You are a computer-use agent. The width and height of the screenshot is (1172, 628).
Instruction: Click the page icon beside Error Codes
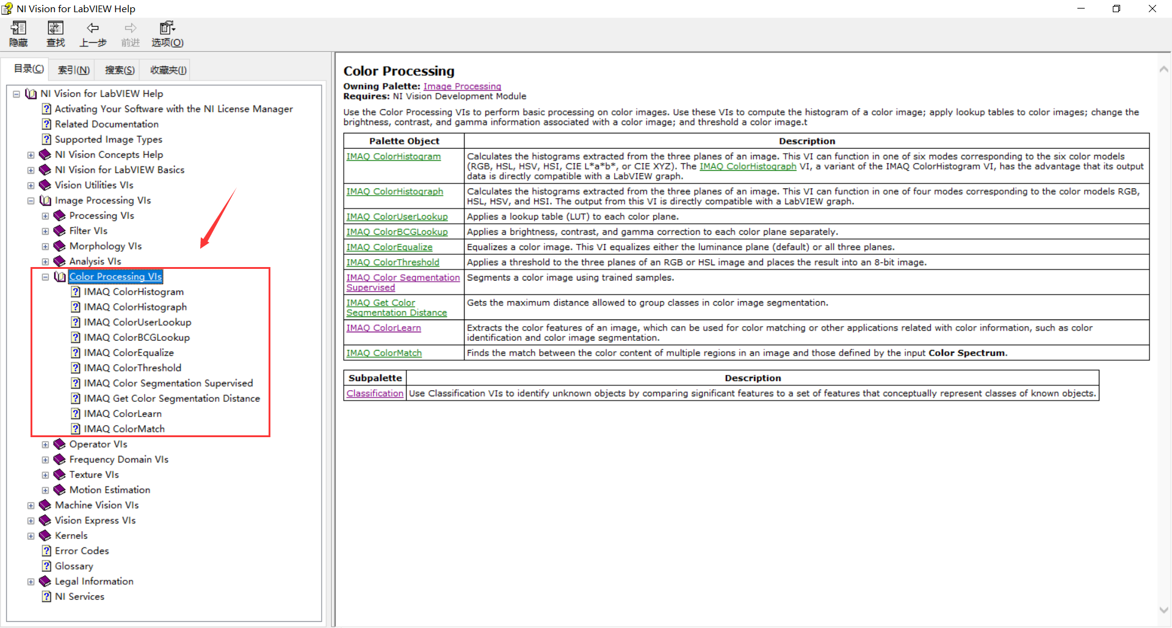pos(46,551)
